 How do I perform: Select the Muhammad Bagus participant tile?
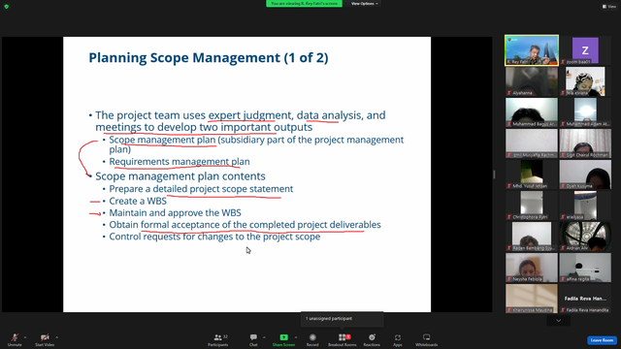[x=532, y=112]
